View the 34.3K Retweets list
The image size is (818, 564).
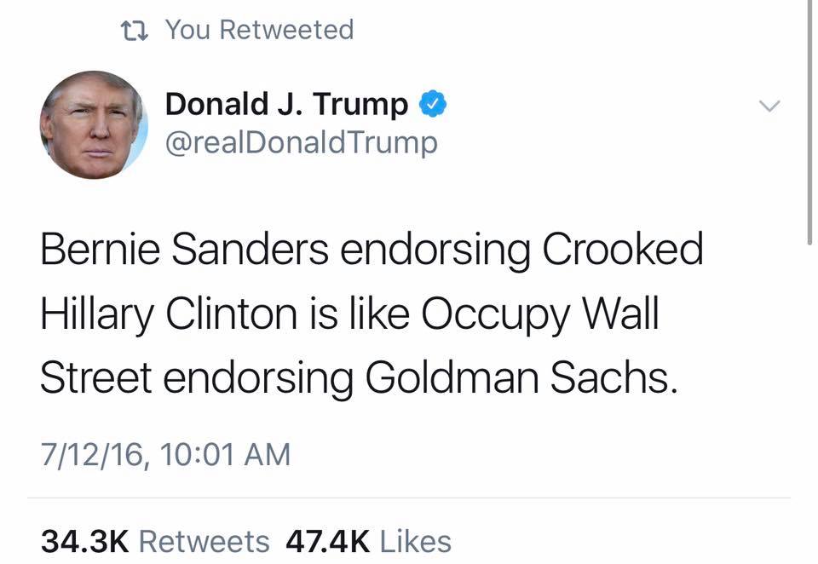[x=155, y=541]
